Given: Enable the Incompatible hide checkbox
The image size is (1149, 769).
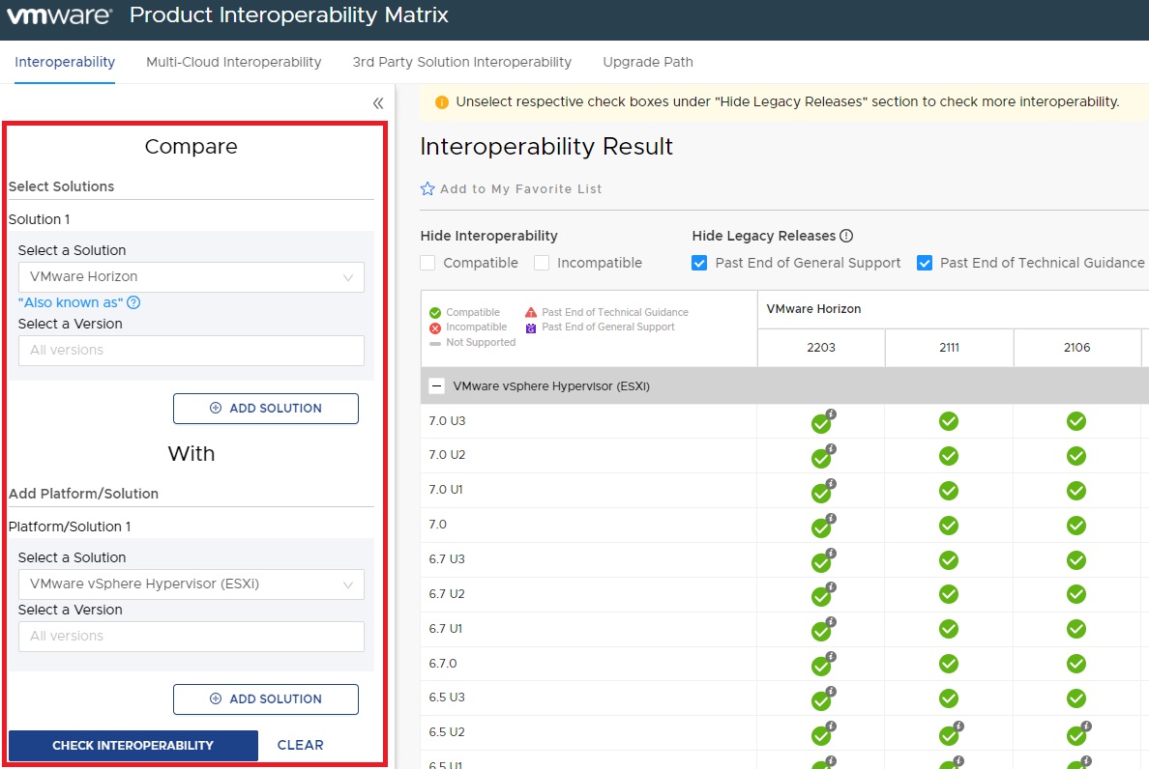Looking at the screenshot, I should click(x=542, y=263).
